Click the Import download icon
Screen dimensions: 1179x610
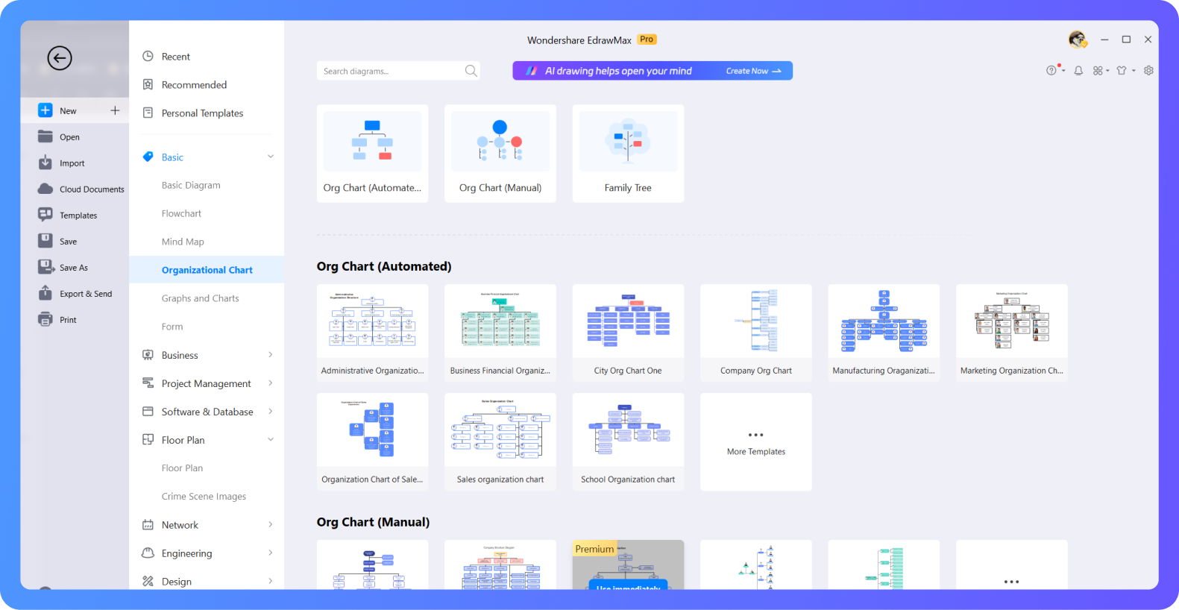45,163
